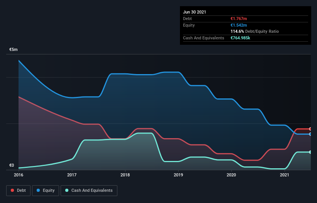Click the blue Equity endpoint marker
Viewport: 317px width, 203px height.
pos(310,134)
